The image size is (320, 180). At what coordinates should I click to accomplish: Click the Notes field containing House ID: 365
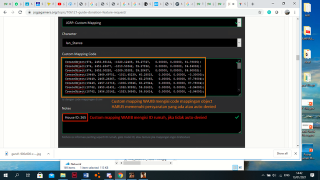pos(151,123)
